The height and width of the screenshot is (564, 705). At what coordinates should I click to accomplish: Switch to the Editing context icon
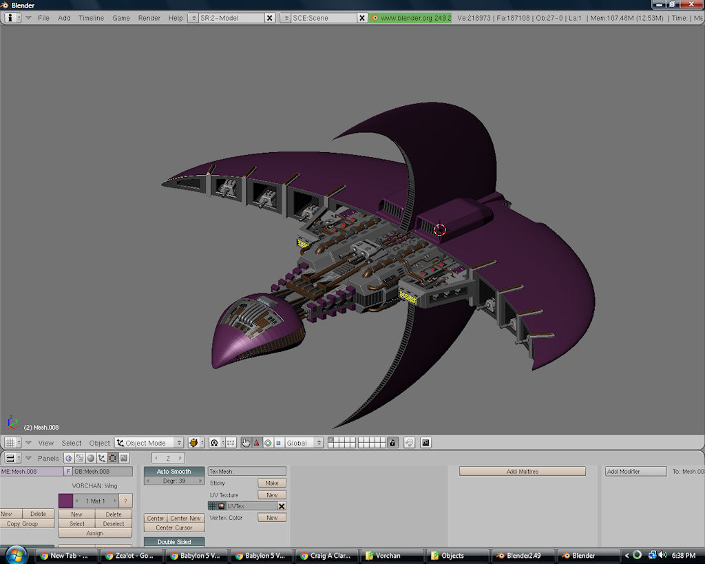tap(113, 459)
